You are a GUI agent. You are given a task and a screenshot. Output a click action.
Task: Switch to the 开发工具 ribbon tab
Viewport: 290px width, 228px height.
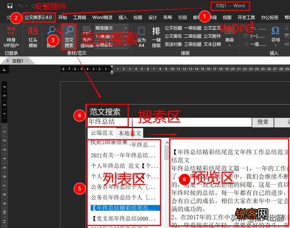(246, 18)
